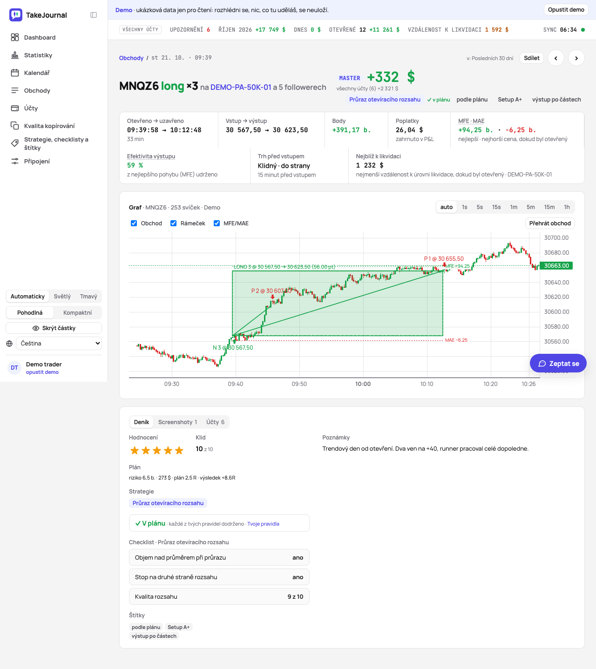Screen dimensions: 596x669
Task: Disable the MFE/MAE checkbox
Action: click(217, 223)
